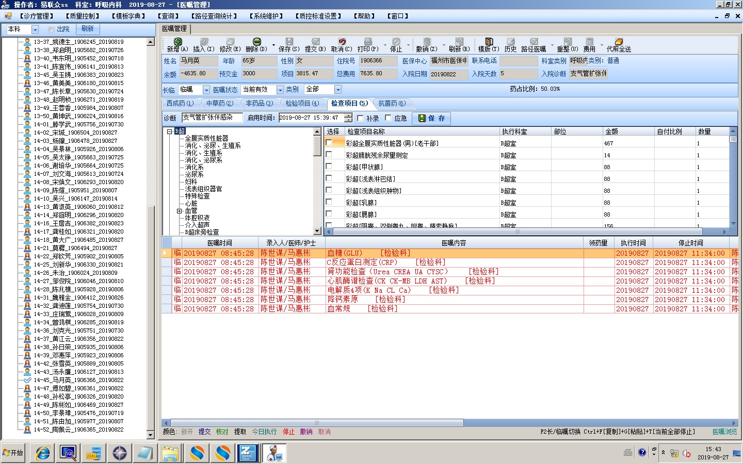Switch to the 抗菌药 tab
The image size is (743, 464).
click(392, 103)
